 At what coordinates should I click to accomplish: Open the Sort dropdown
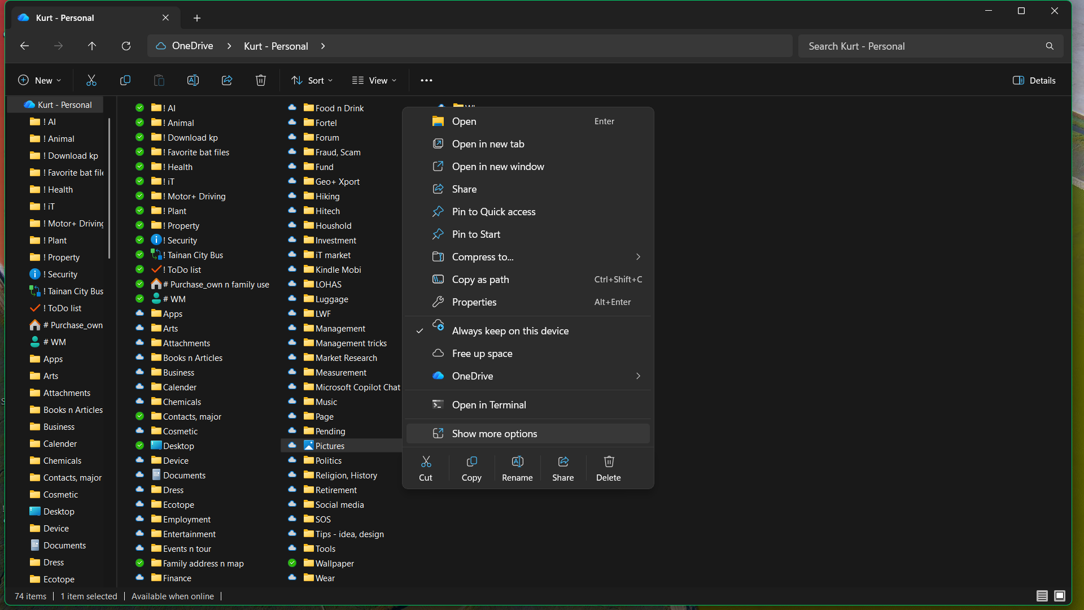[x=312, y=80]
